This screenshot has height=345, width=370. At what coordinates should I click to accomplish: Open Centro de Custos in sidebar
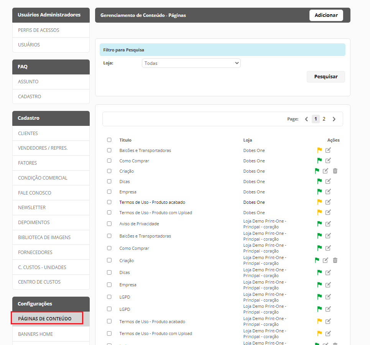click(x=51, y=282)
